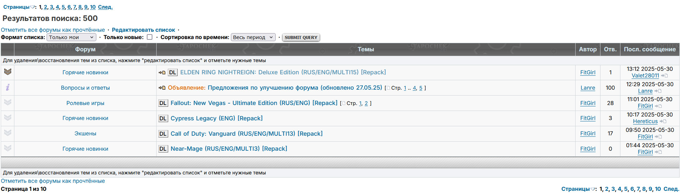Click the DL badge beside Cypress Legacy

163,119
